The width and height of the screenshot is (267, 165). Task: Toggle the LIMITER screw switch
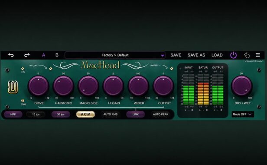click(x=172, y=69)
